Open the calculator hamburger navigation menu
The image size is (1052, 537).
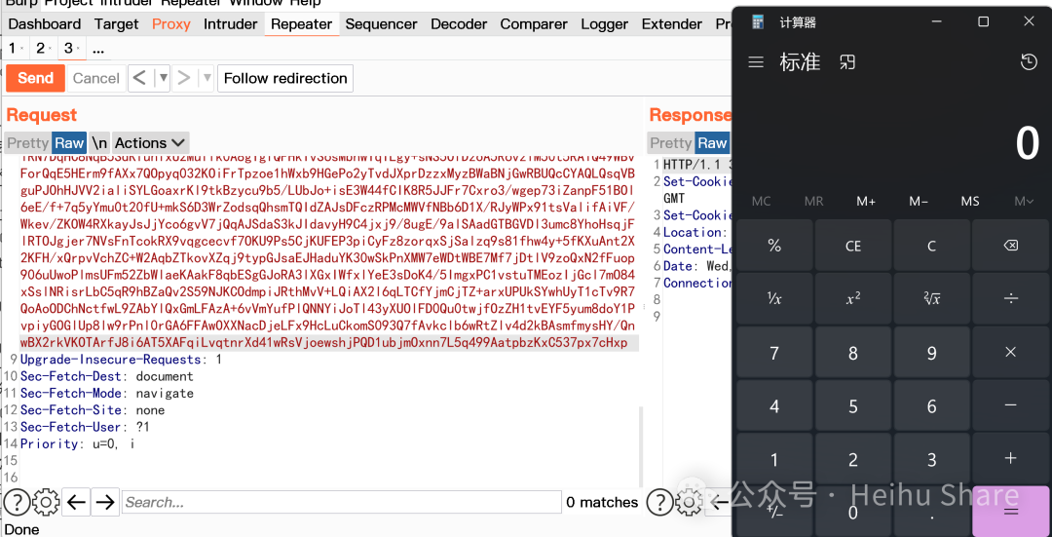click(756, 62)
